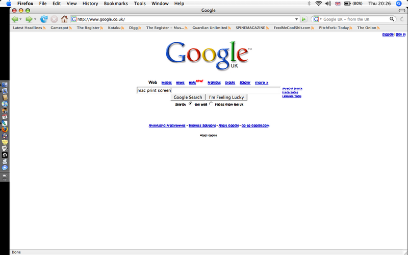Click the Bluetooth status icon
The width and height of the screenshot is (408, 255).
coord(309,4)
